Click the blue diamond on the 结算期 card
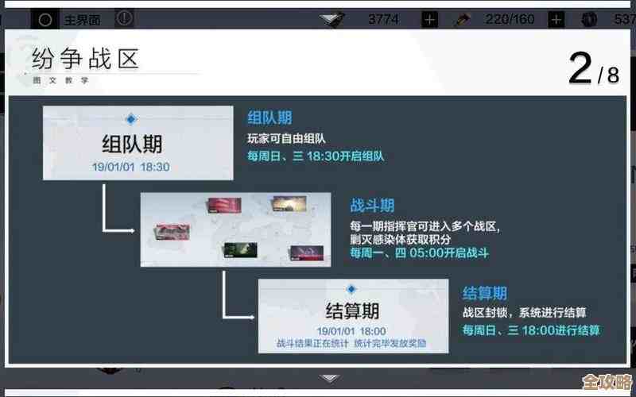 (x=351, y=289)
